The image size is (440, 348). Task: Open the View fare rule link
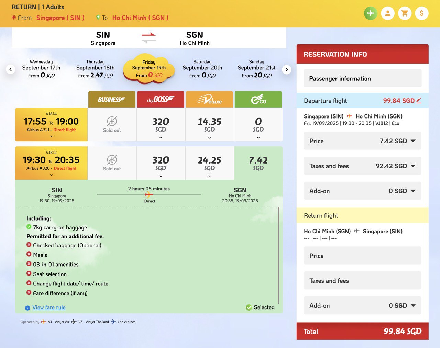(49, 307)
